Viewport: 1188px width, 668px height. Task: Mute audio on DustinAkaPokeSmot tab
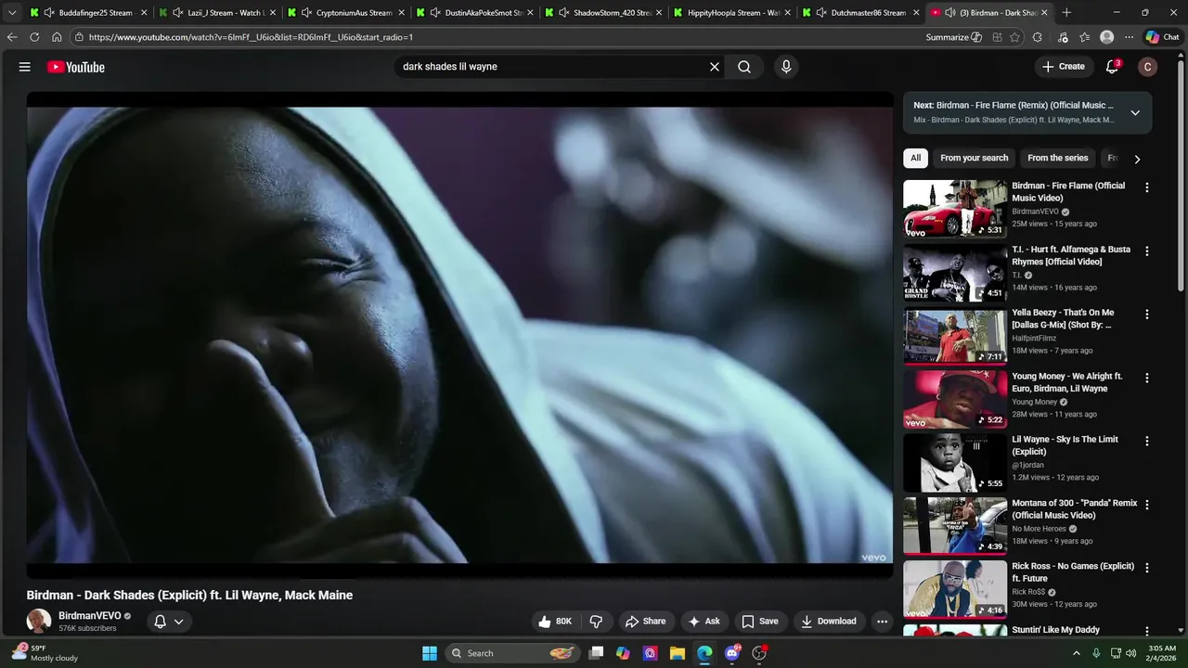[435, 13]
